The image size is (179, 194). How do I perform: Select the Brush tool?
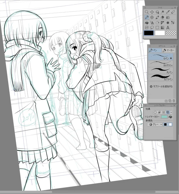[157, 17]
